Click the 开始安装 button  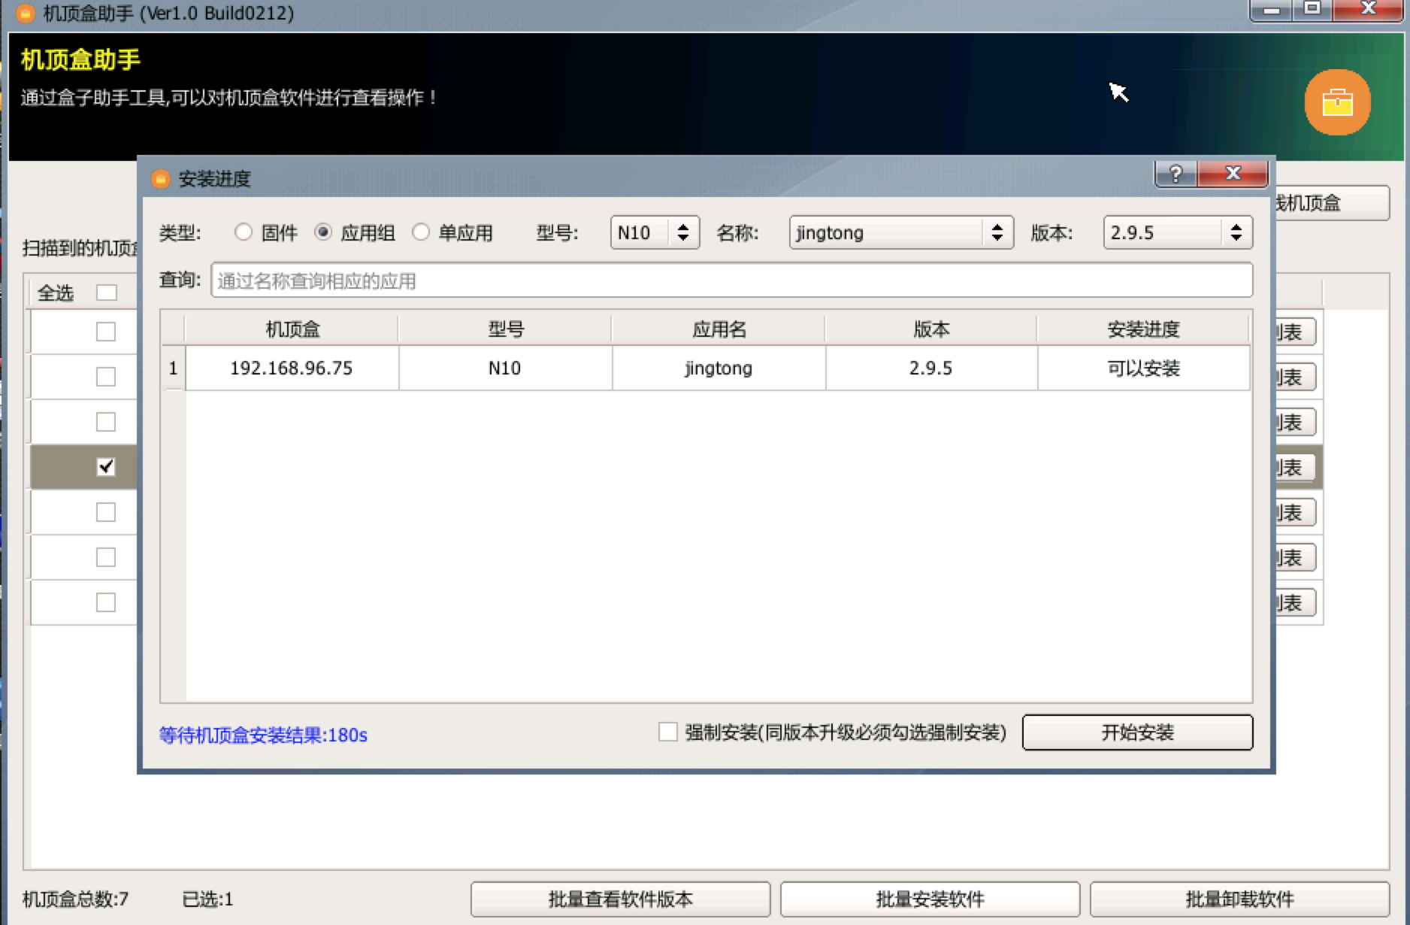point(1137,732)
